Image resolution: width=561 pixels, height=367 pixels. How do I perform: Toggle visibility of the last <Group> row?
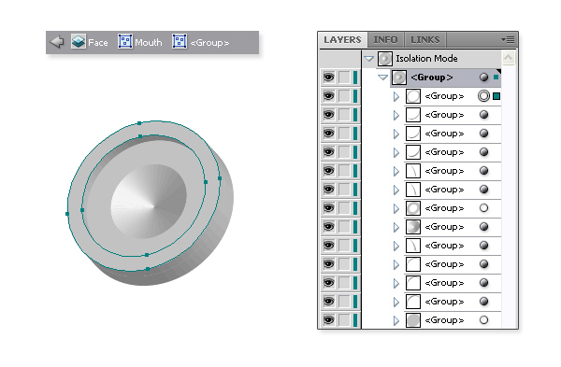click(329, 319)
